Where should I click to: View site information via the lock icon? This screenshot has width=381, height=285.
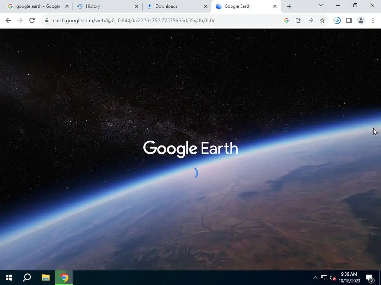47,21
